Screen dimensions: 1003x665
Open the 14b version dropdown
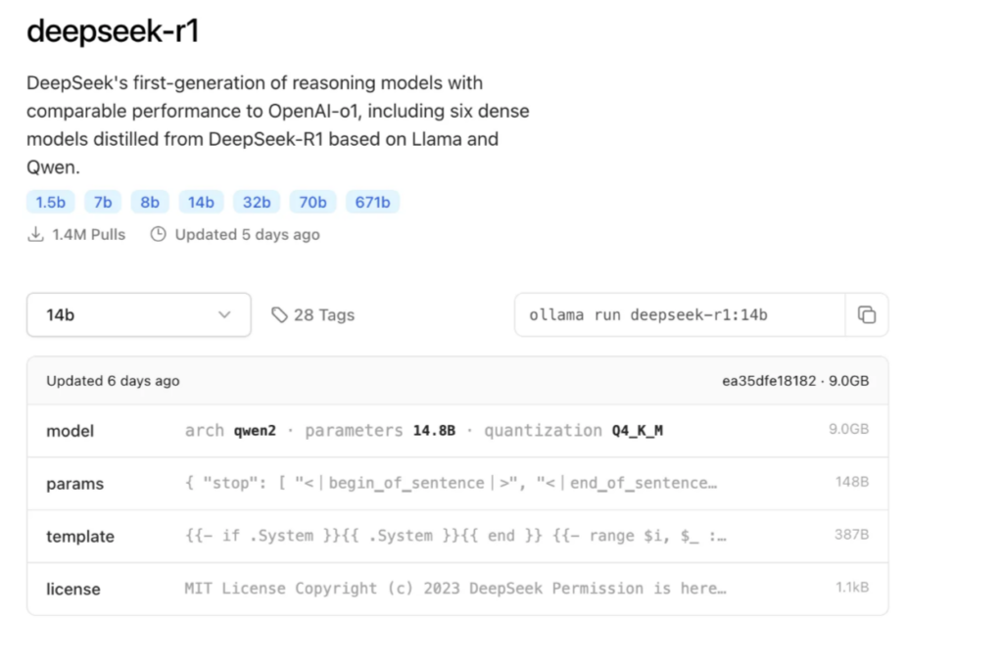tap(139, 314)
